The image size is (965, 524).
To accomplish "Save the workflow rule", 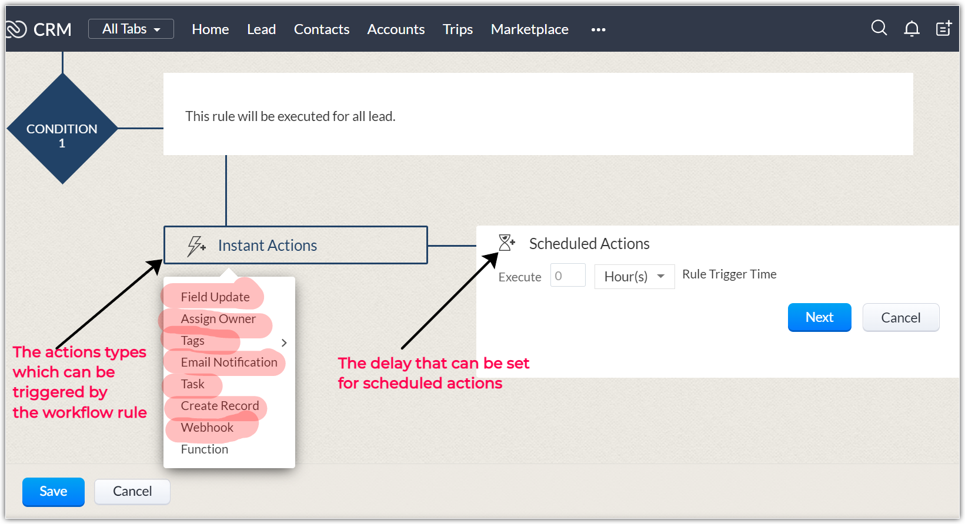I will pyautogui.click(x=54, y=492).
